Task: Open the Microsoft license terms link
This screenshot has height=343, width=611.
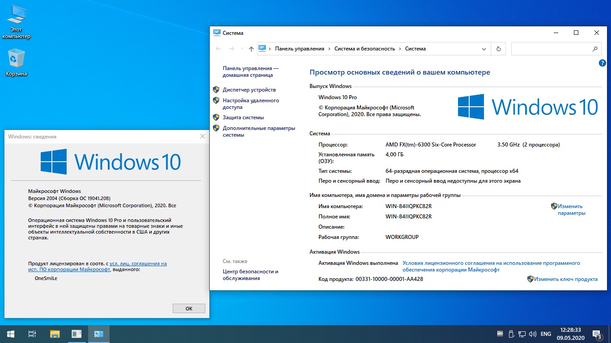Action: pos(491,267)
